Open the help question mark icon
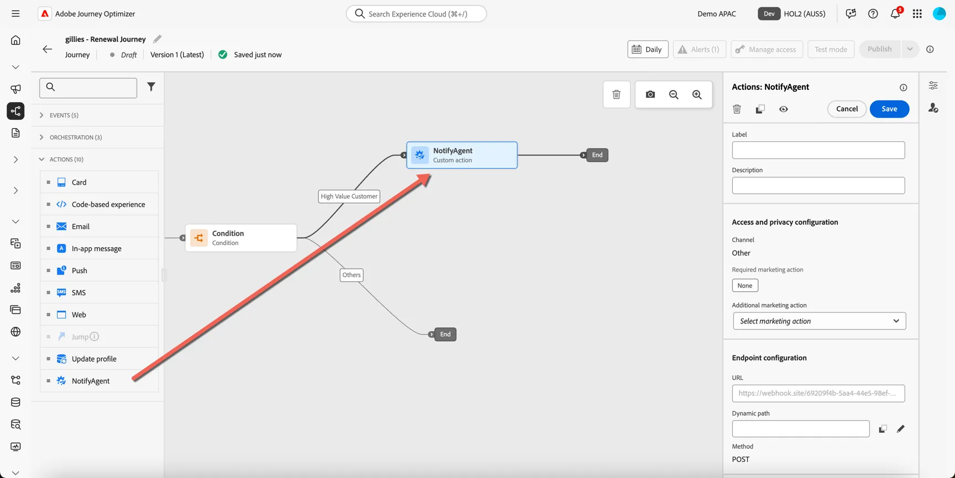Image resolution: width=955 pixels, height=478 pixels. coord(873,14)
